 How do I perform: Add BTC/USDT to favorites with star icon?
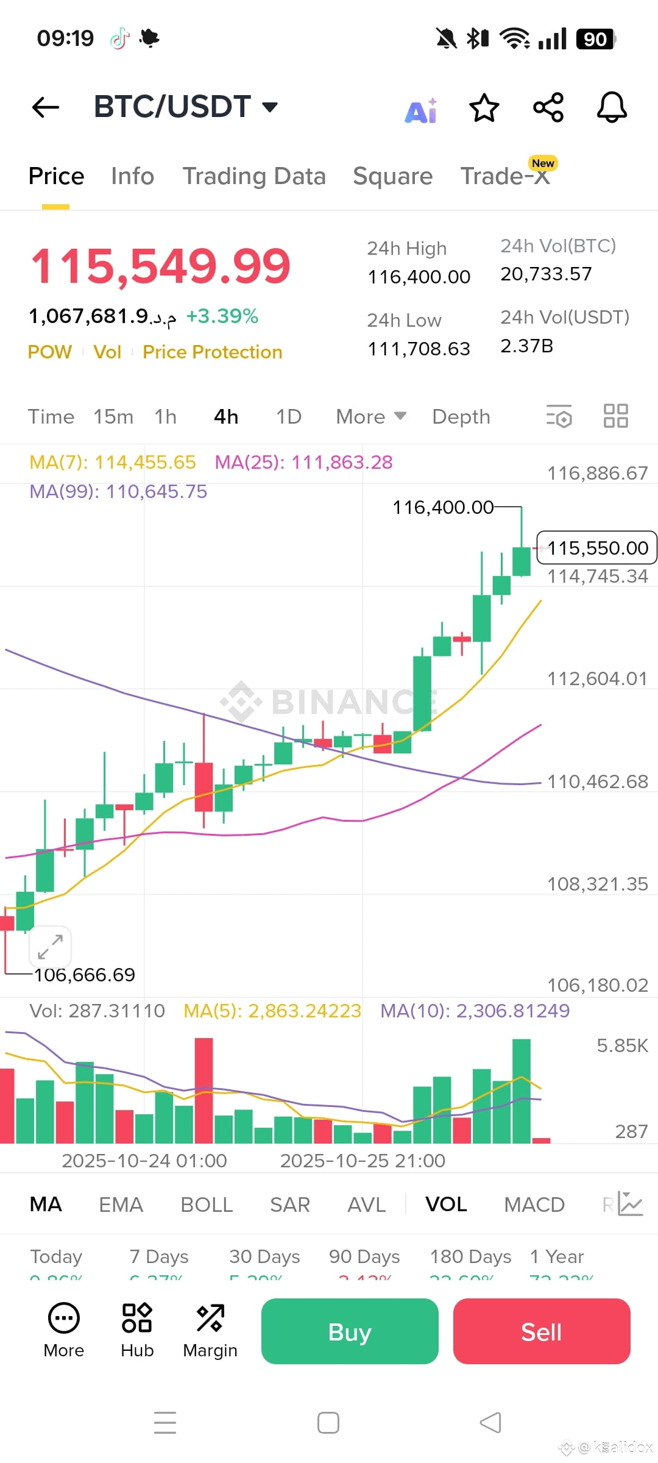click(484, 108)
